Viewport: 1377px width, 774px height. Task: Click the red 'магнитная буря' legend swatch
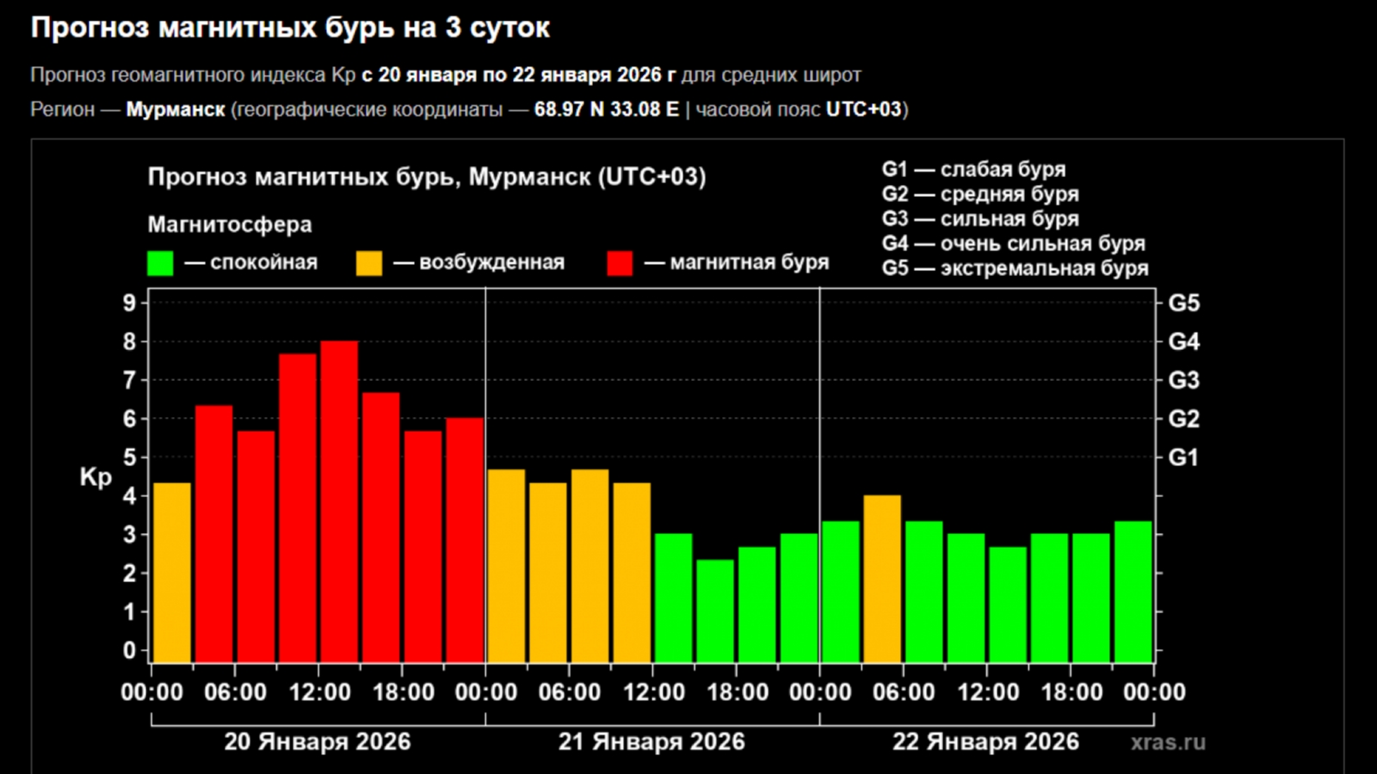620,263
